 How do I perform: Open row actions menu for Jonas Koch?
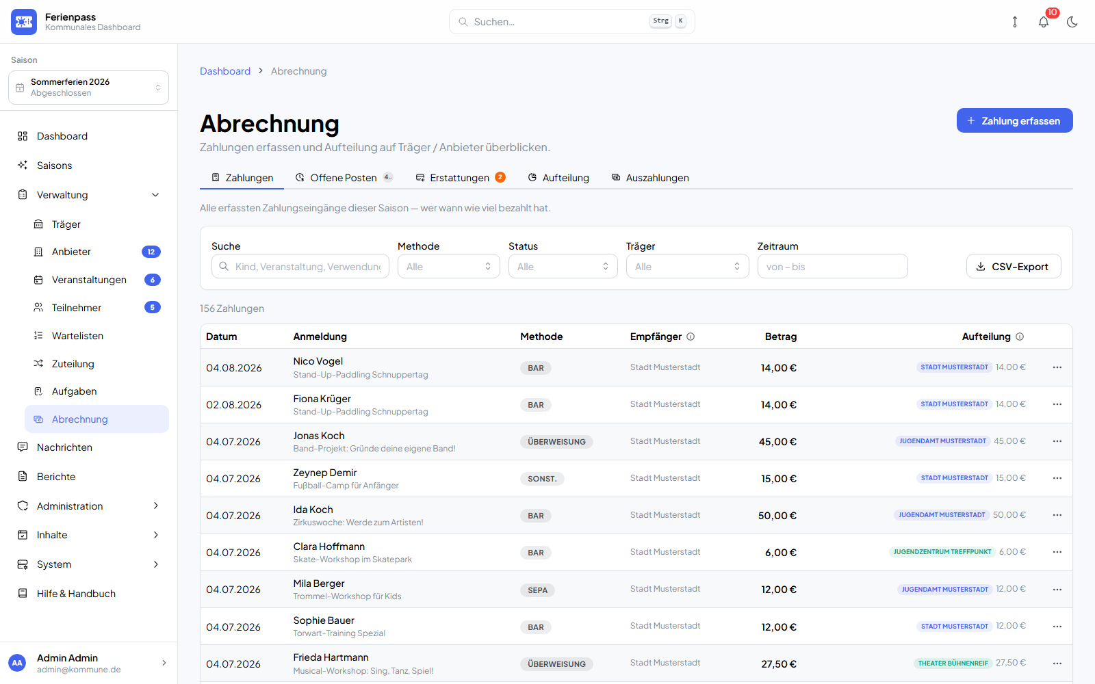[1057, 441]
